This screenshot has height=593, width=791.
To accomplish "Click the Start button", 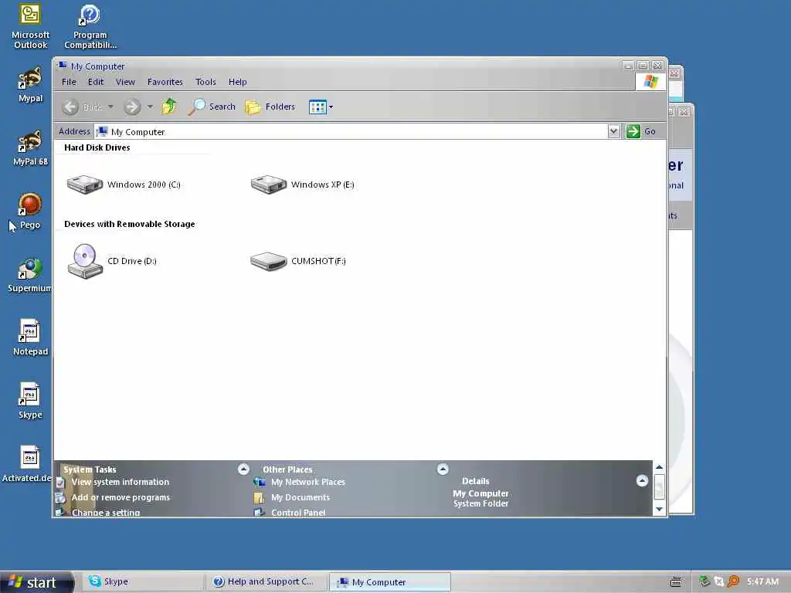I will [36, 582].
